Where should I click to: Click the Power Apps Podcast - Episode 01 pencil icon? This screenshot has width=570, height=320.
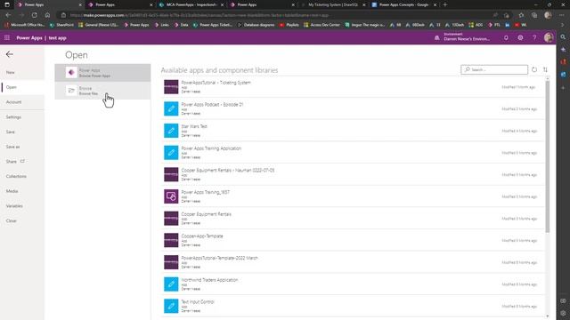pos(171,108)
